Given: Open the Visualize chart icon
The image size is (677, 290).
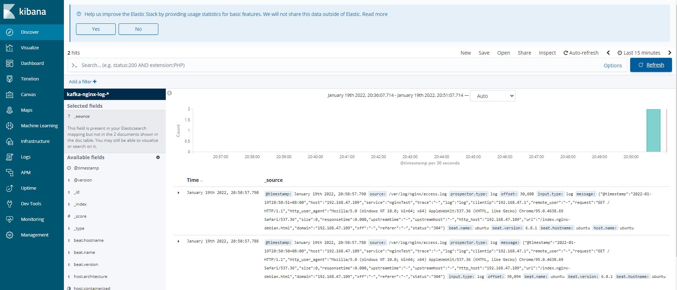Looking at the screenshot, I should point(10,48).
